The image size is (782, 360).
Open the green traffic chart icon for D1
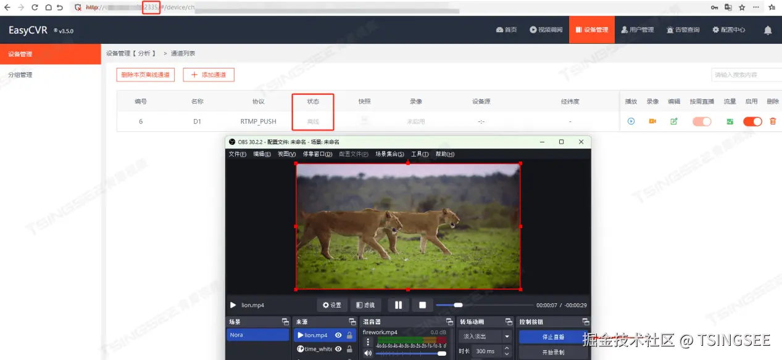(730, 121)
